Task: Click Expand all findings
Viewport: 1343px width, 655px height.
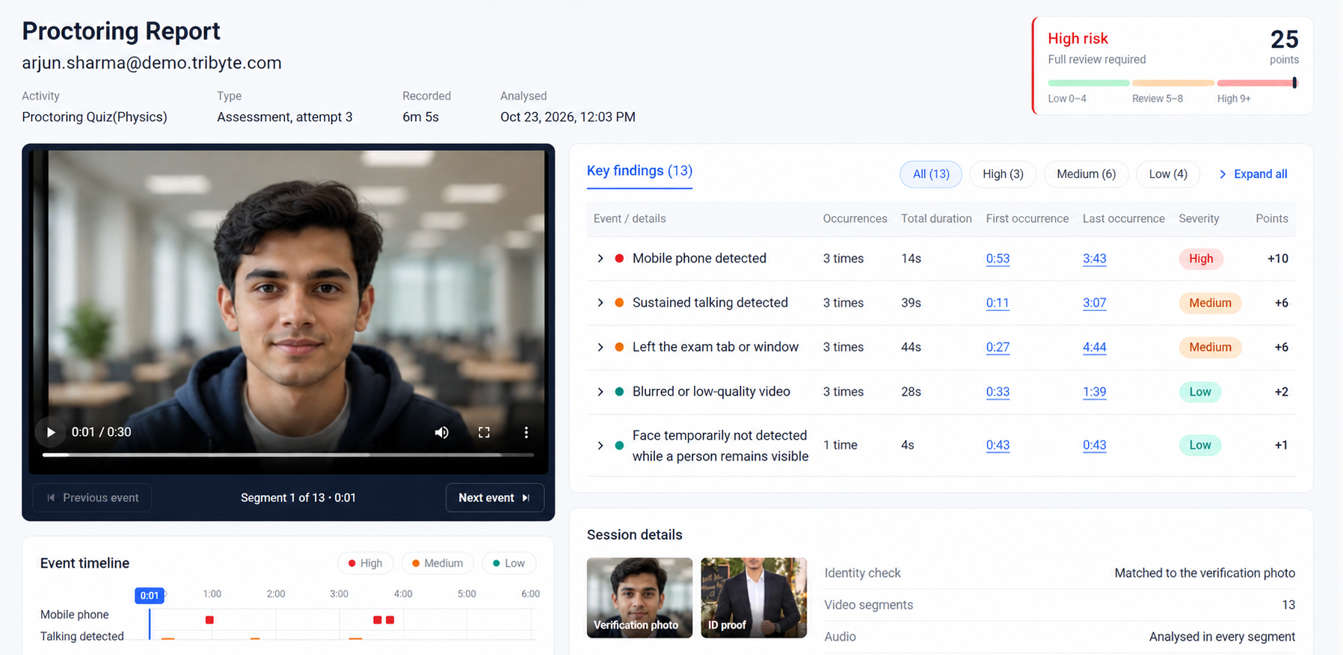Action: click(1253, 174)
